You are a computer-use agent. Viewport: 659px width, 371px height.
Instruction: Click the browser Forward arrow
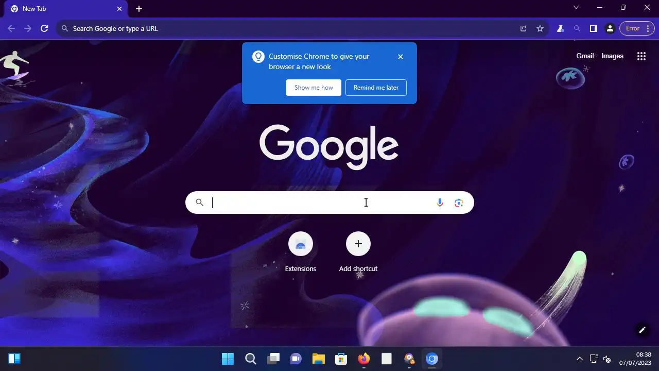pyautogui.click(x=28, y=28)
